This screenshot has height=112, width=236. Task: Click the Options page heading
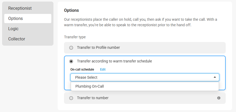click(71, 10)
